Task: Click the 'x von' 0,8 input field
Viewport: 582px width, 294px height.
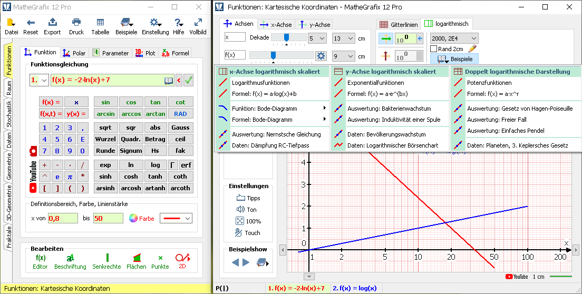Action: 63,218
